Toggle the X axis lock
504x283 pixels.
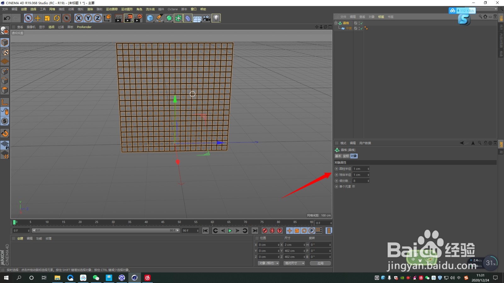click(79, 18)
